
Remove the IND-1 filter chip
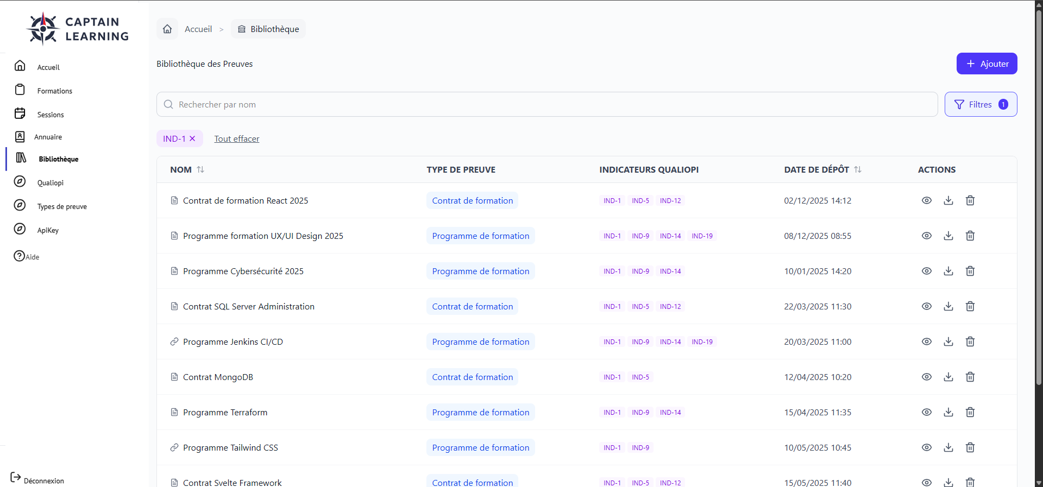(x=192, y=138)
